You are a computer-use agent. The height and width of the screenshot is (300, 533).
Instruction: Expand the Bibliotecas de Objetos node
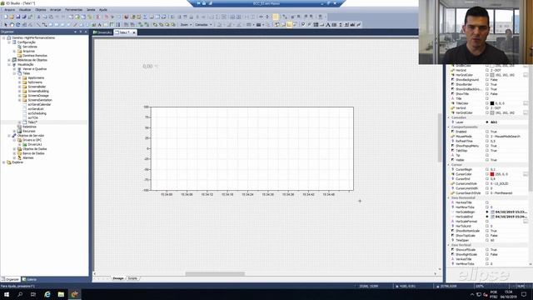9,60
